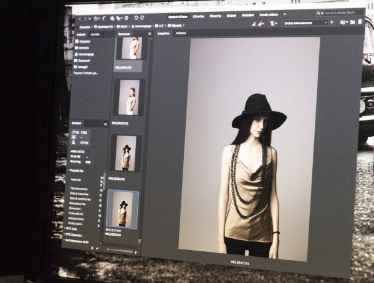
Task: Confirm metadata changes with checkmark icon
Action: coord(97,248)
